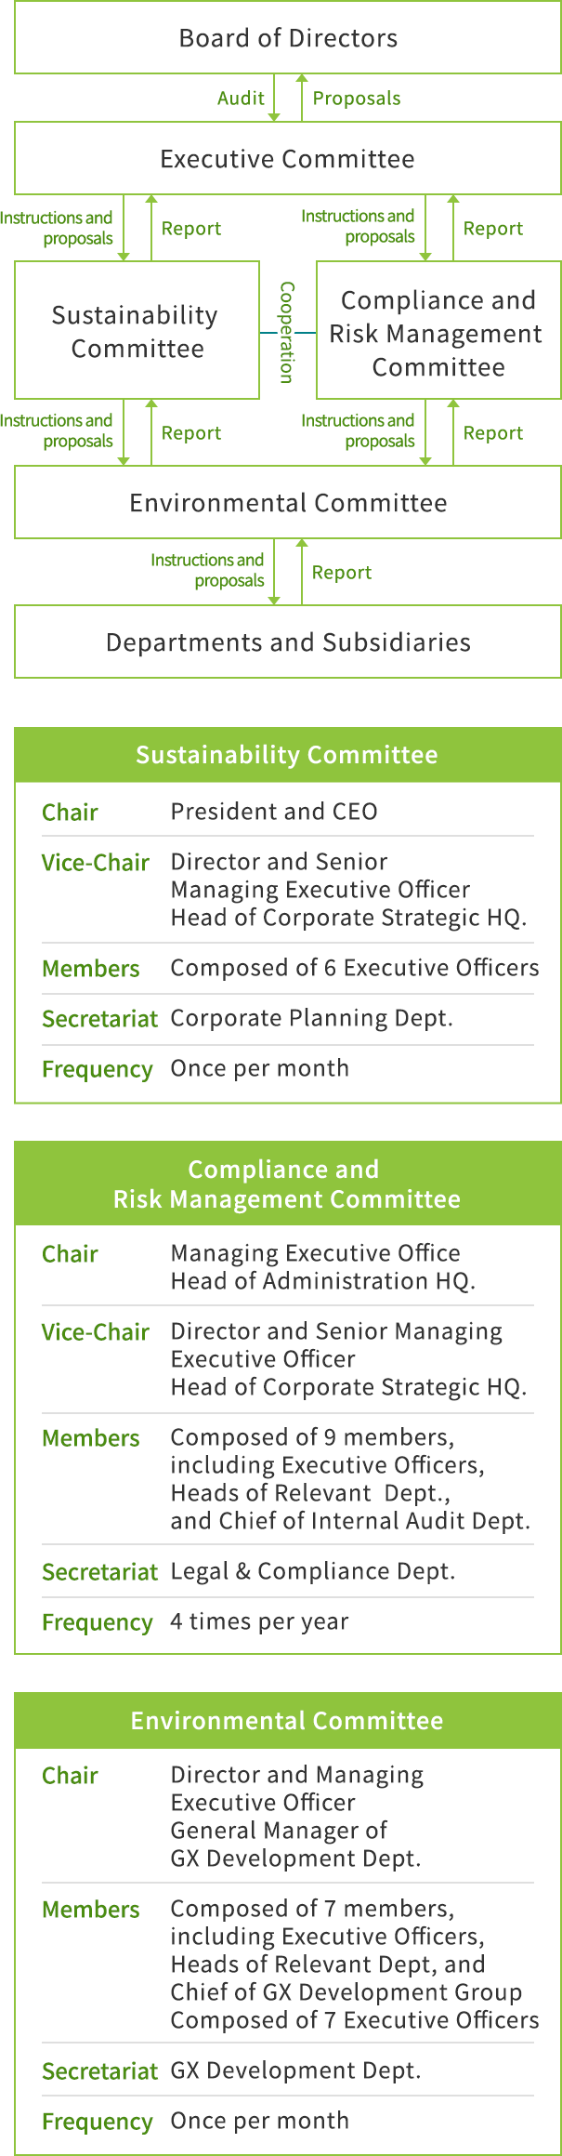Image resolution: width=562 pixels, height=2156 pixels.
Task: Click the 4 times per year frequency
Action: tap(259, 1621)
